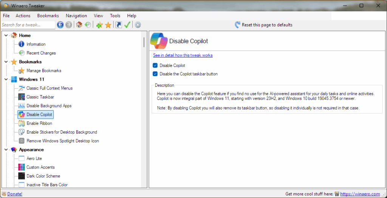Select the Recent Changes tree label
This screenshot has width=387, height=198.
click(41, 53)
